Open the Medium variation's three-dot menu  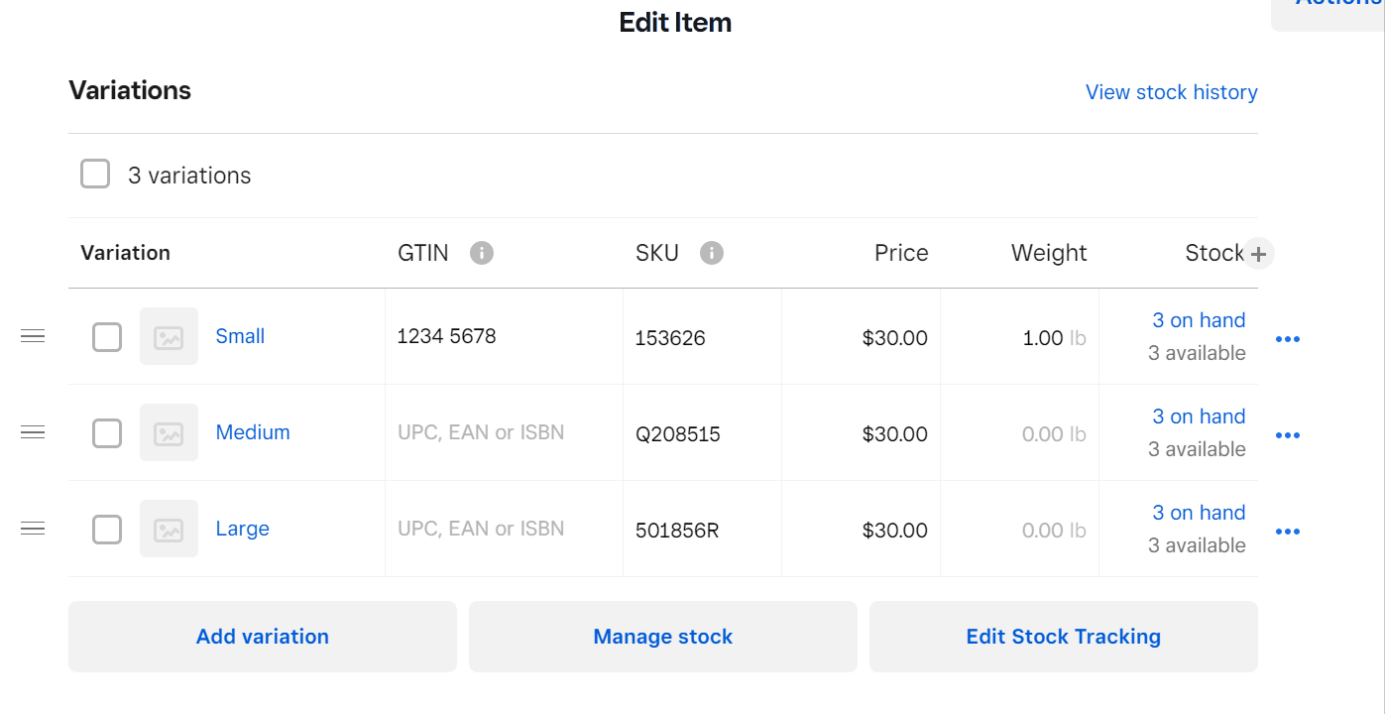point(1288,435)
